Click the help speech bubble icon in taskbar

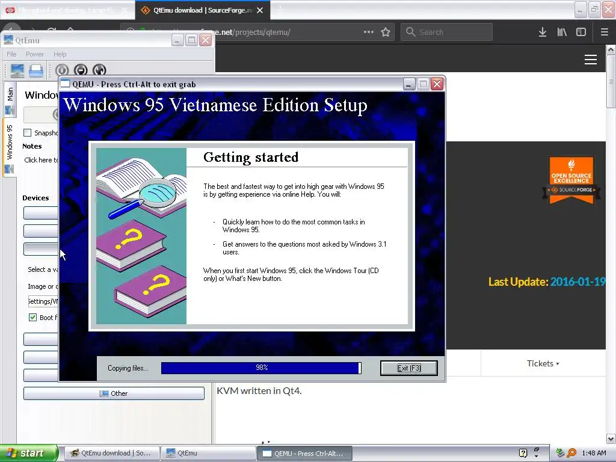pos(523,453)
